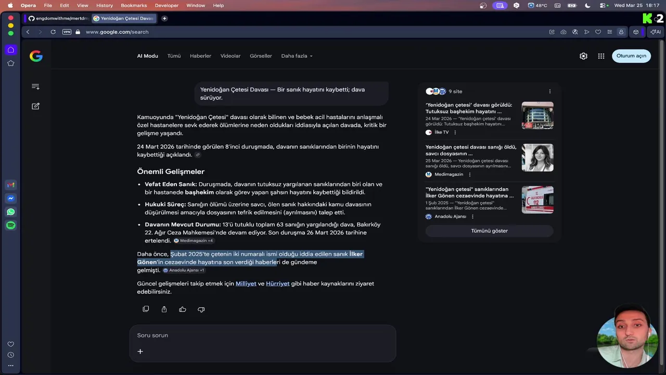Open Messenger in Opera sidebar
The height and width of the screenshot is (375, 666).
tap(10, 198)
